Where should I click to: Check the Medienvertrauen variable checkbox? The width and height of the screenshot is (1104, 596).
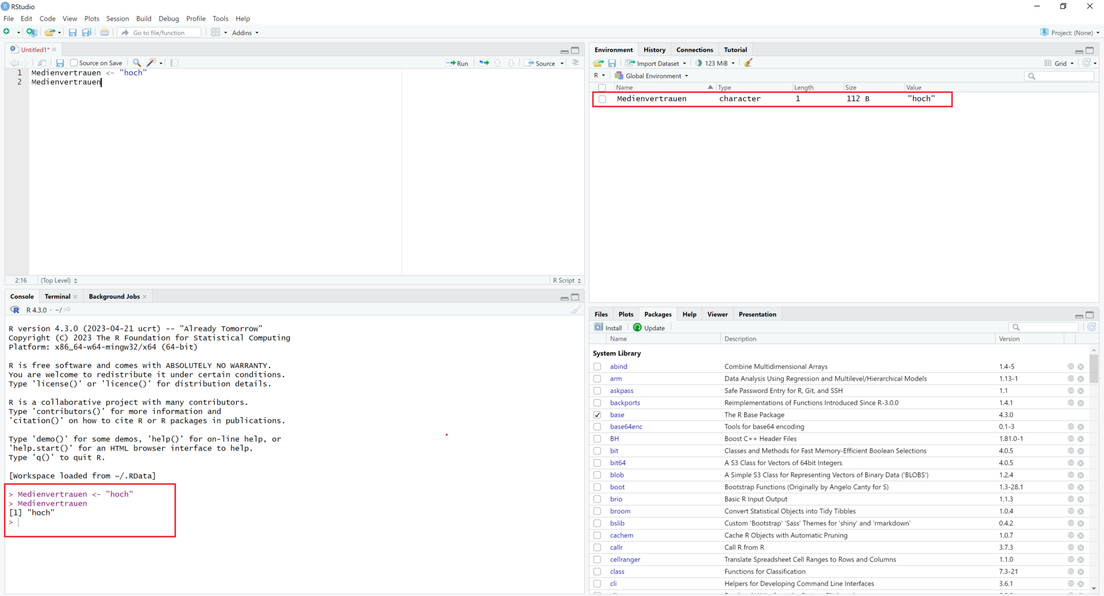[x=603, y=99]
